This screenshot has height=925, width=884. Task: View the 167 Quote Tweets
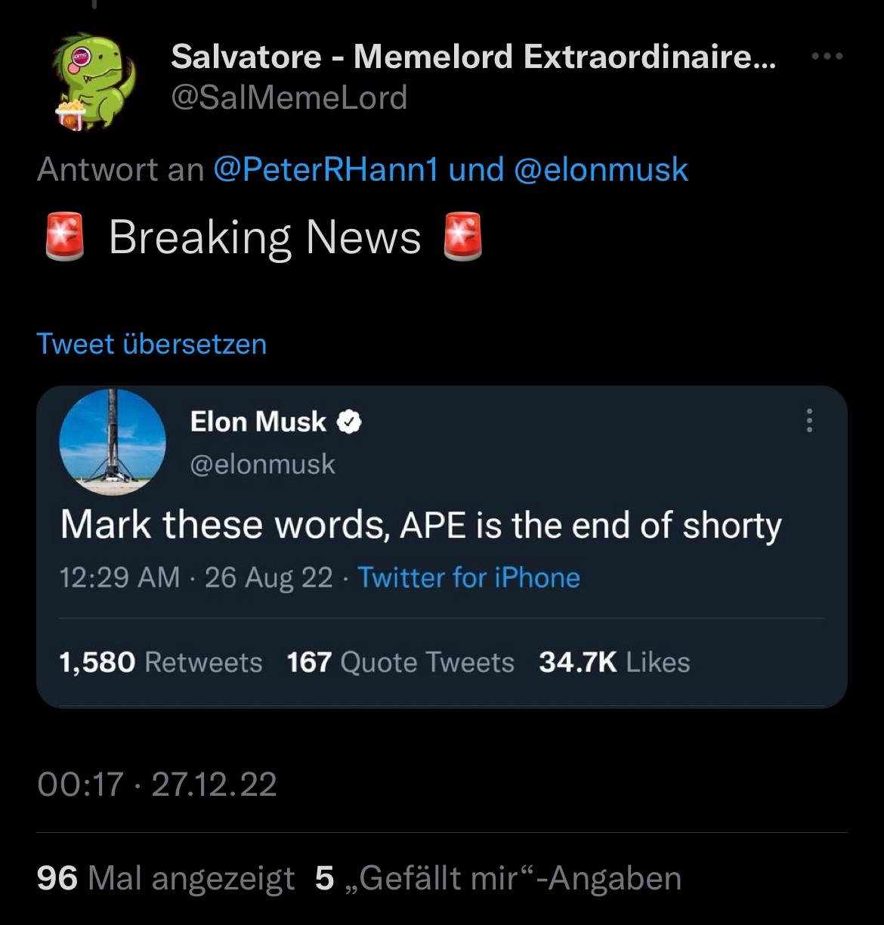coord(400,663)
